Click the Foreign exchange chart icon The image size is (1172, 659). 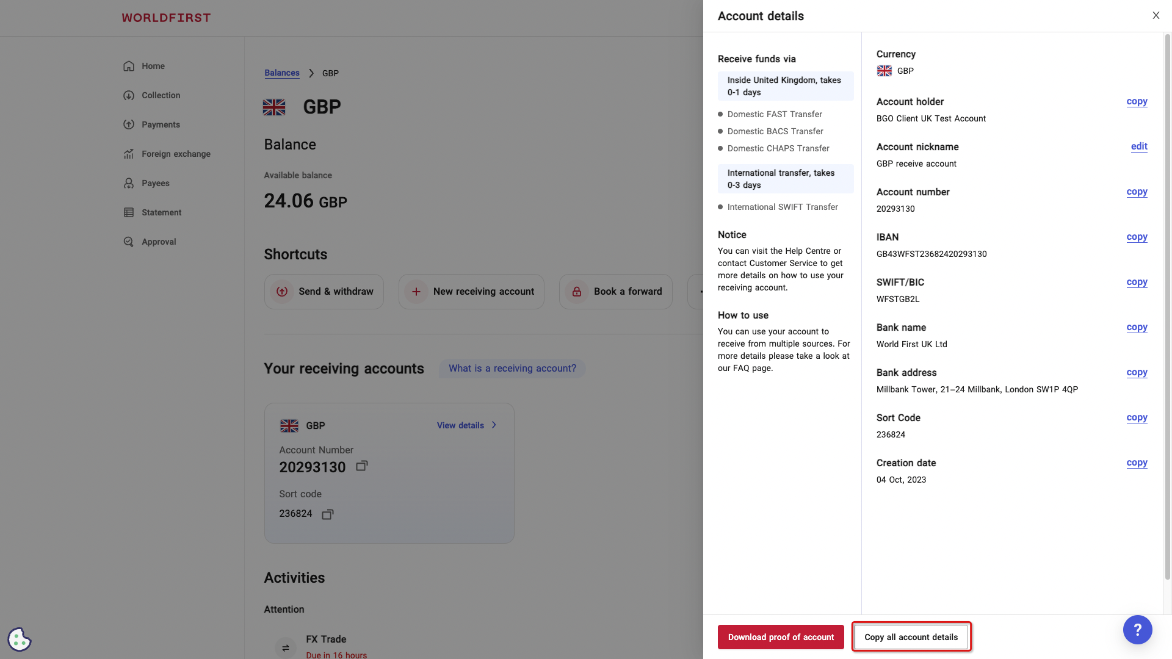pos(128,154)
